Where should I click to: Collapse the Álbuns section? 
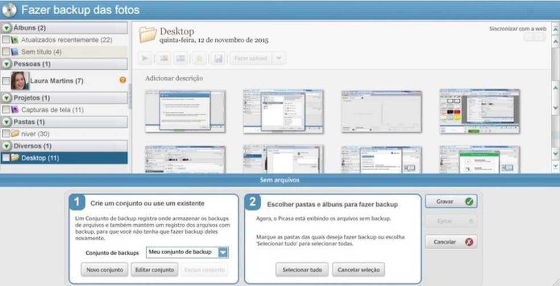click(6, 28)
